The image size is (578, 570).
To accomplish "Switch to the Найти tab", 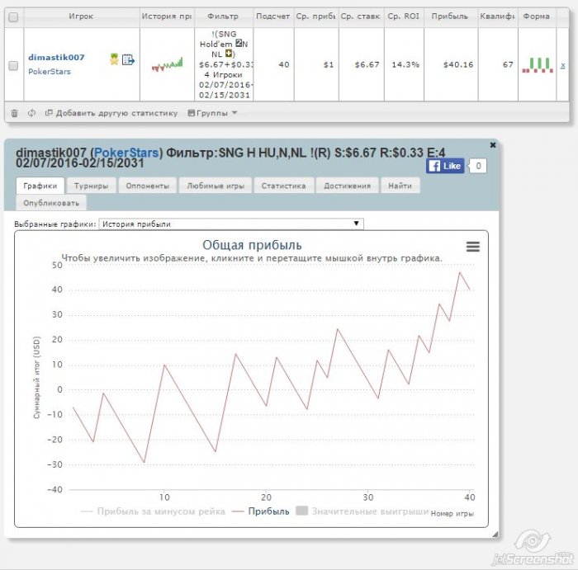I will coord(400,186).
